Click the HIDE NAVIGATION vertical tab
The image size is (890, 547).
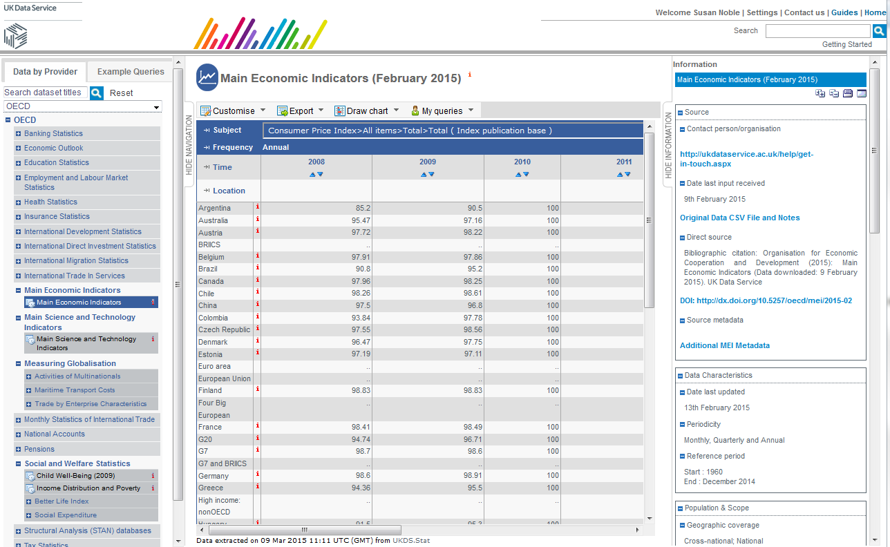(189, 144)
